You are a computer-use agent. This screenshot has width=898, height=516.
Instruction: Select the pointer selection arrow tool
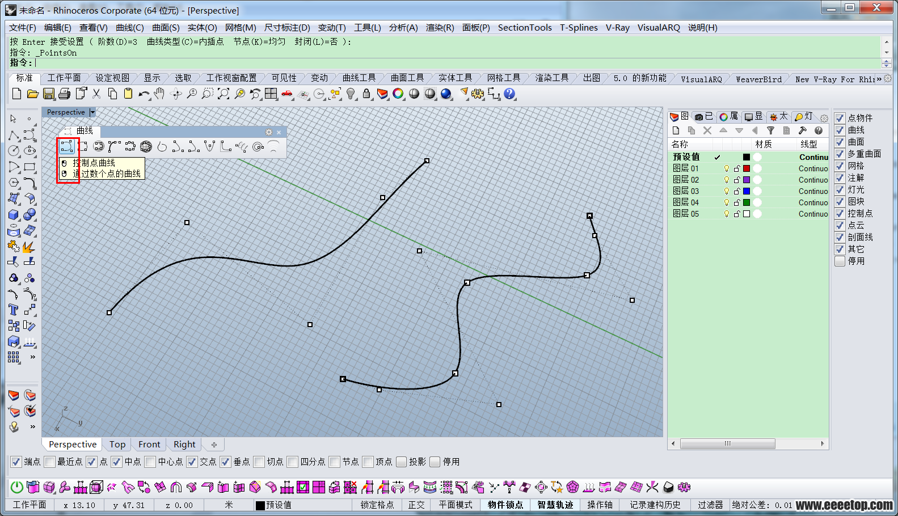(x=14, y=119)
